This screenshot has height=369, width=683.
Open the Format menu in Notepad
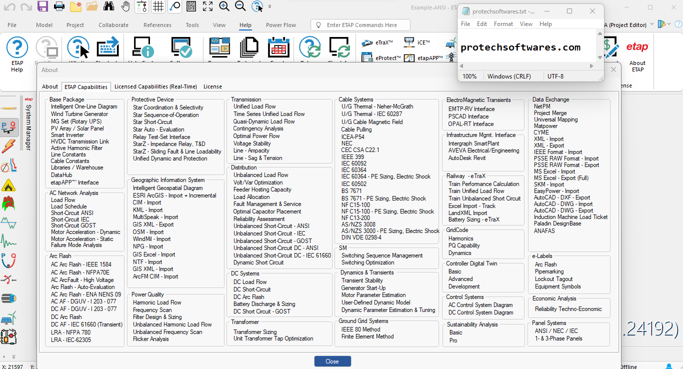tap(503, 24)
